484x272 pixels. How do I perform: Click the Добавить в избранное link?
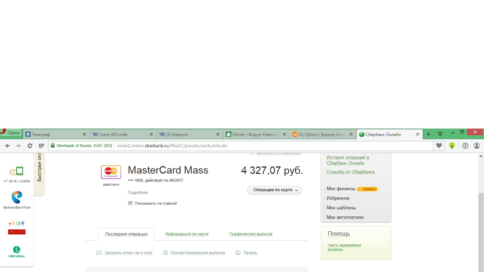279,153
